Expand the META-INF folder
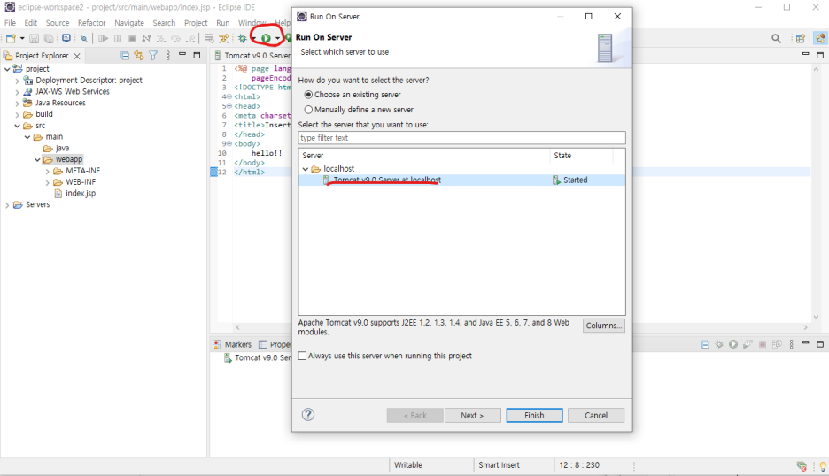The height and width of the screenshot is (476, 829). [47, 171]
